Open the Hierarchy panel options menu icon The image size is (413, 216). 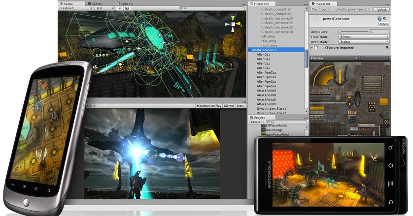pos(306,4)
